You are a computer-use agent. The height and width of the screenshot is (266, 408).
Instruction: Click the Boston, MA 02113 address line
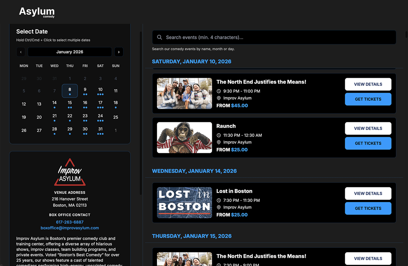(x=70, y=205)
